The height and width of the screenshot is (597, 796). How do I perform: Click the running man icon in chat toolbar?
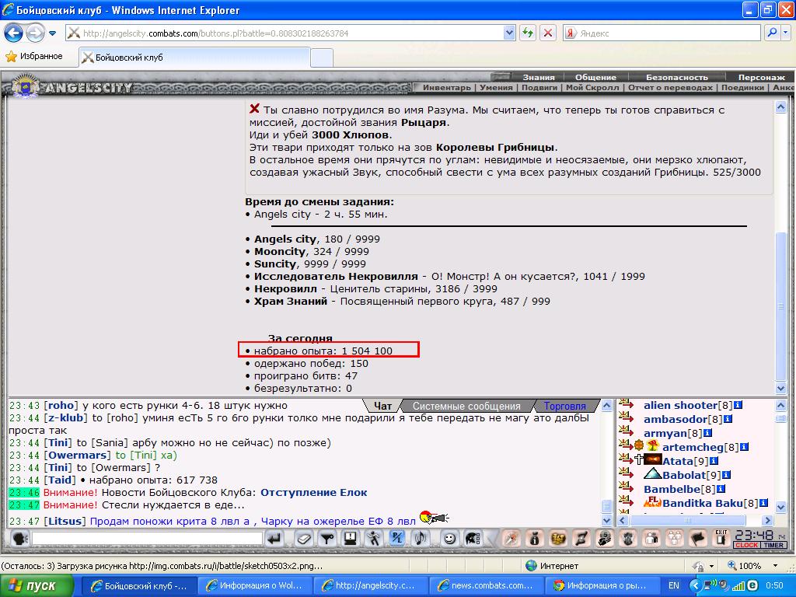click(x=374, y=538)
